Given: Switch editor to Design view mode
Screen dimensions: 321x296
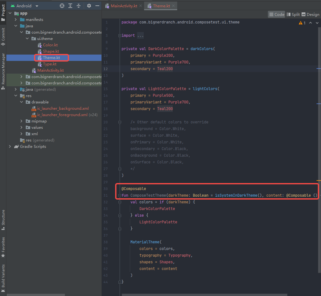Looking at the screenshot, I should click(310, 14).
